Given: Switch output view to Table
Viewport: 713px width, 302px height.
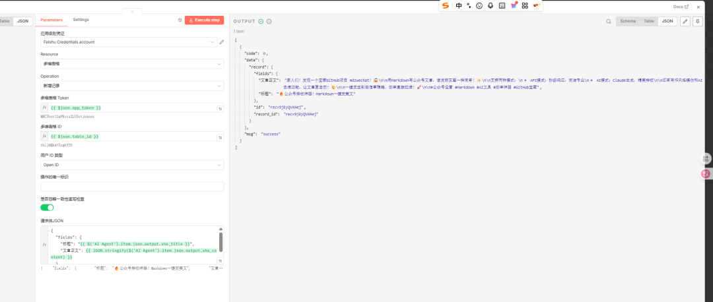Looking at the screenshot, I should coord(649,21).
